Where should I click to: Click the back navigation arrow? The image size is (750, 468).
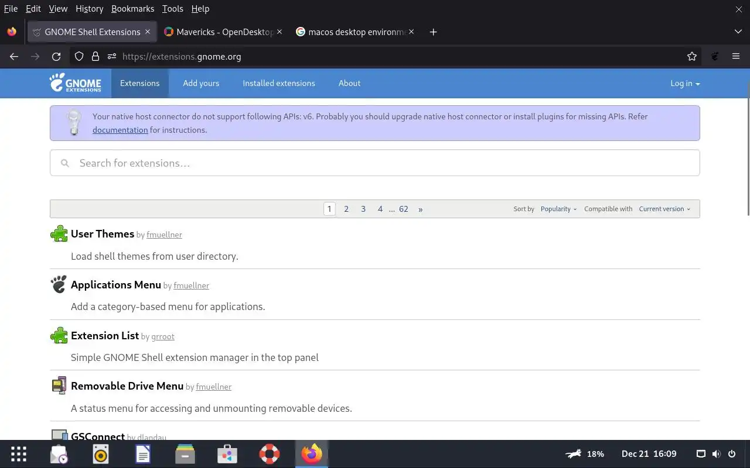tap(14, 57)
